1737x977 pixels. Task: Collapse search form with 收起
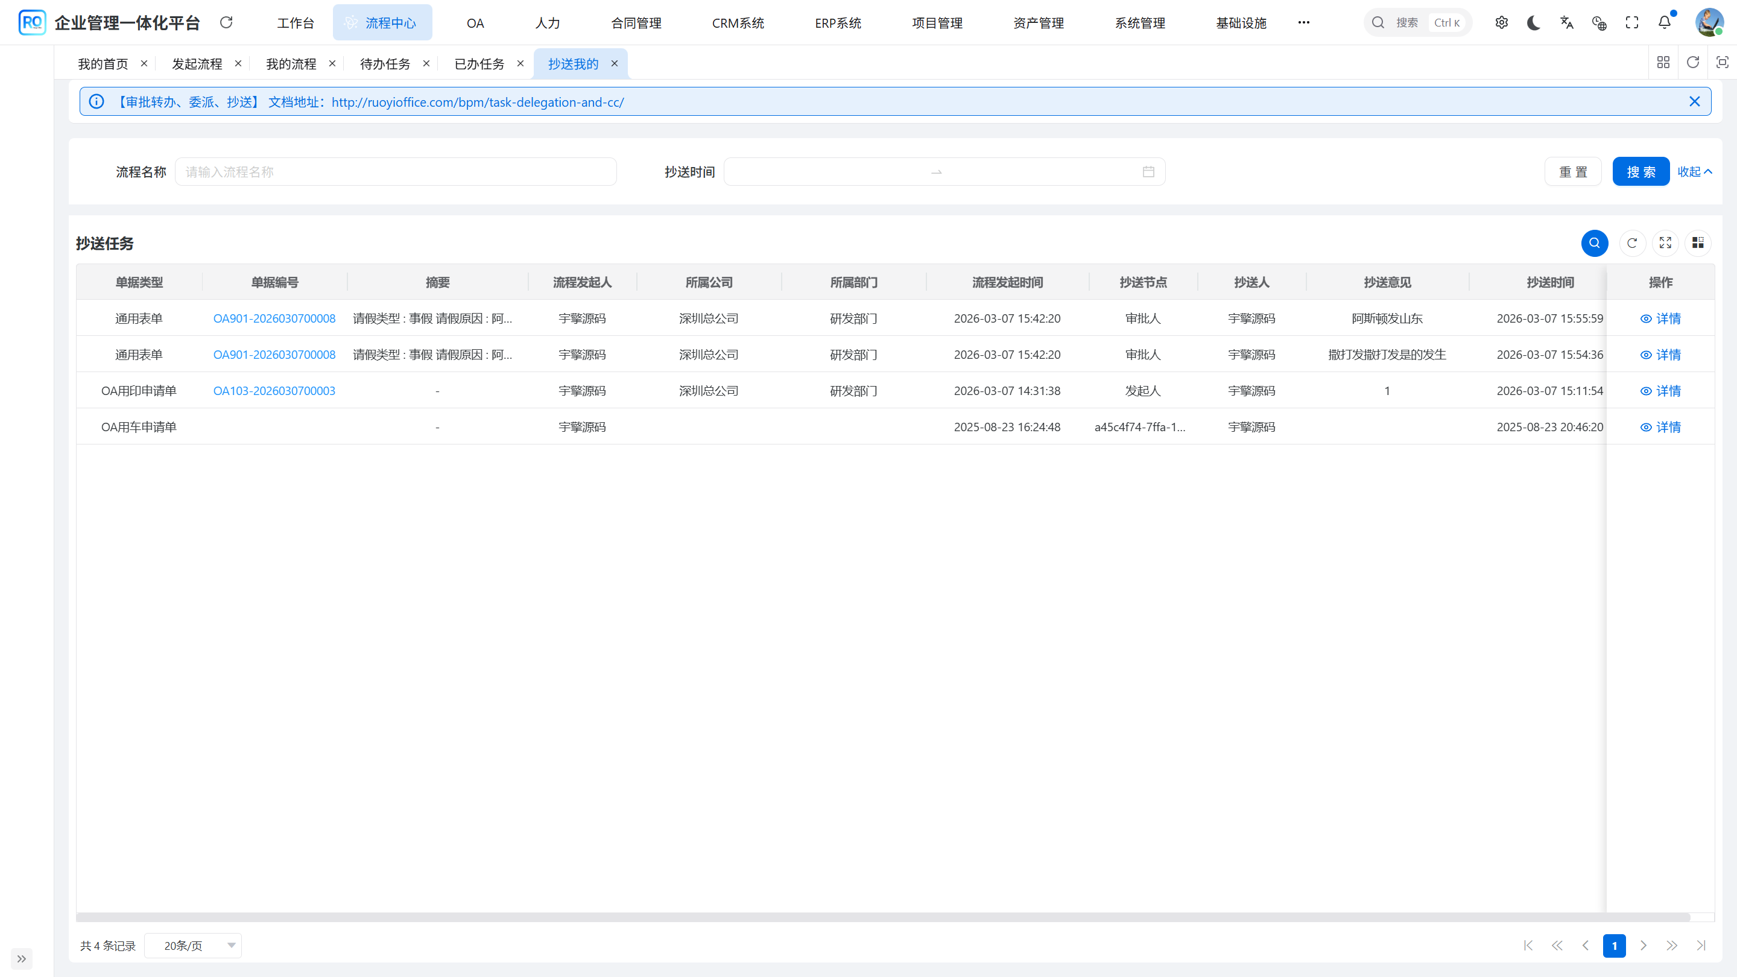click(1694, 172)
